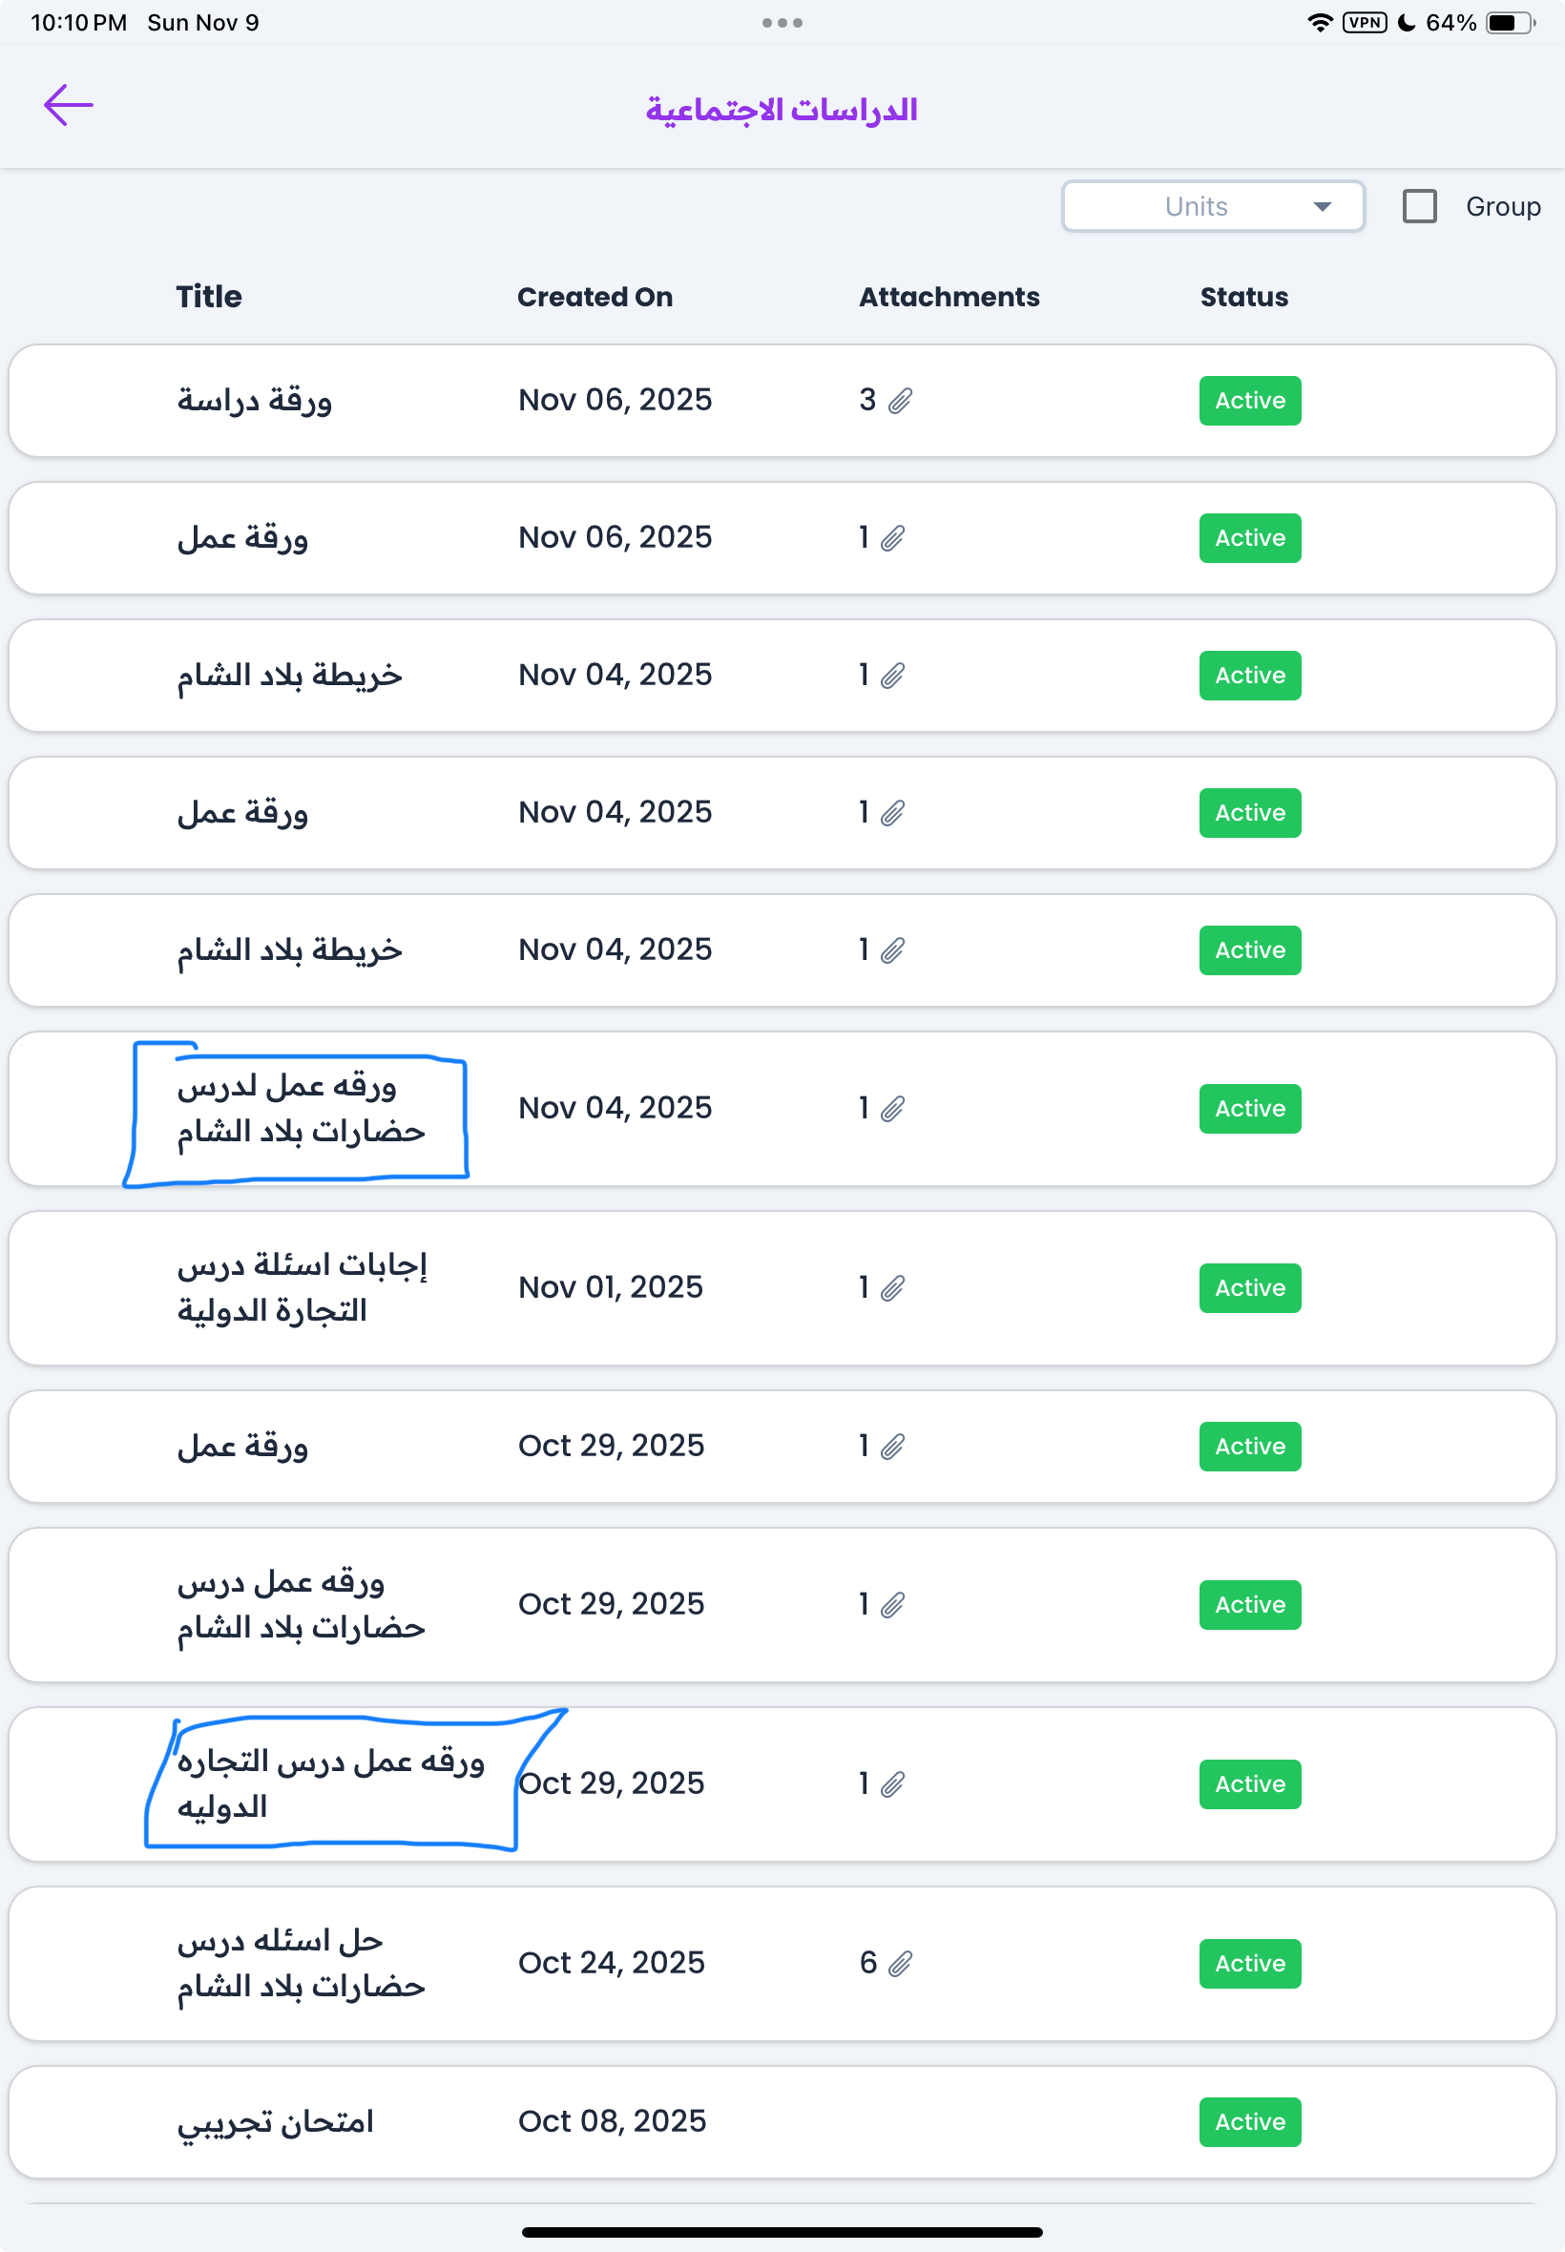1565x2252 pixels.
Task: Tap the VPN status icon
Action: [x=1364, y=23]
